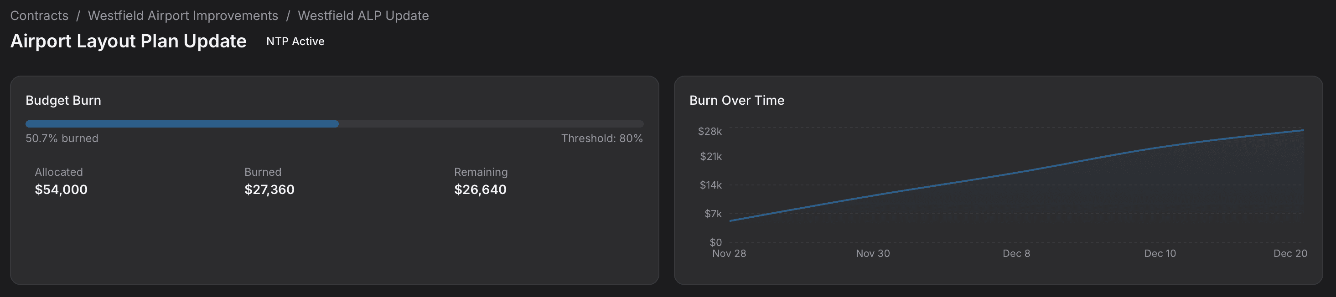Click the Airport Layout Plan Update title

coord(128,41)
